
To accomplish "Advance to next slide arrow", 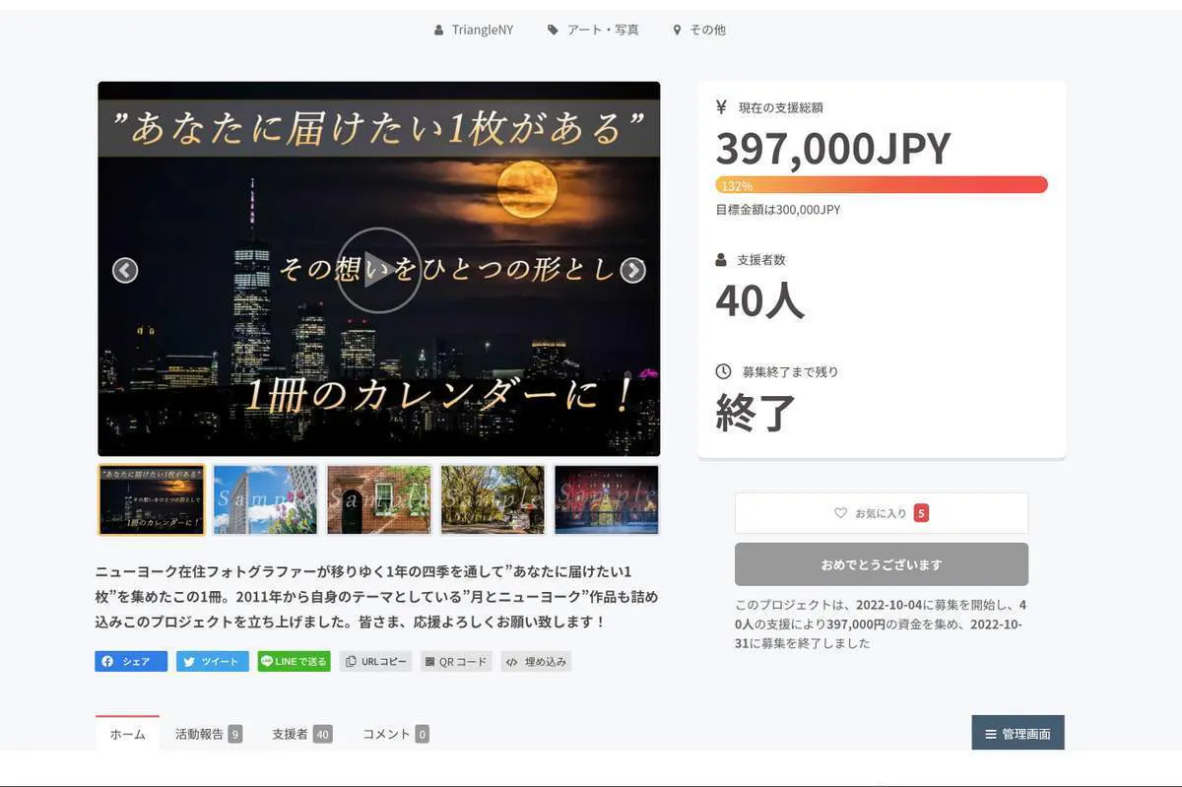I will tap(632, 270).
